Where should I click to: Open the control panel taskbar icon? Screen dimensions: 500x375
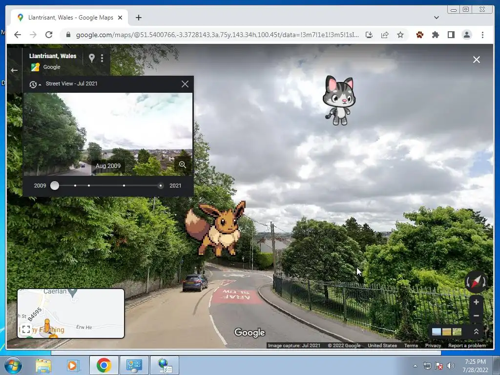[x=134, y=365]
